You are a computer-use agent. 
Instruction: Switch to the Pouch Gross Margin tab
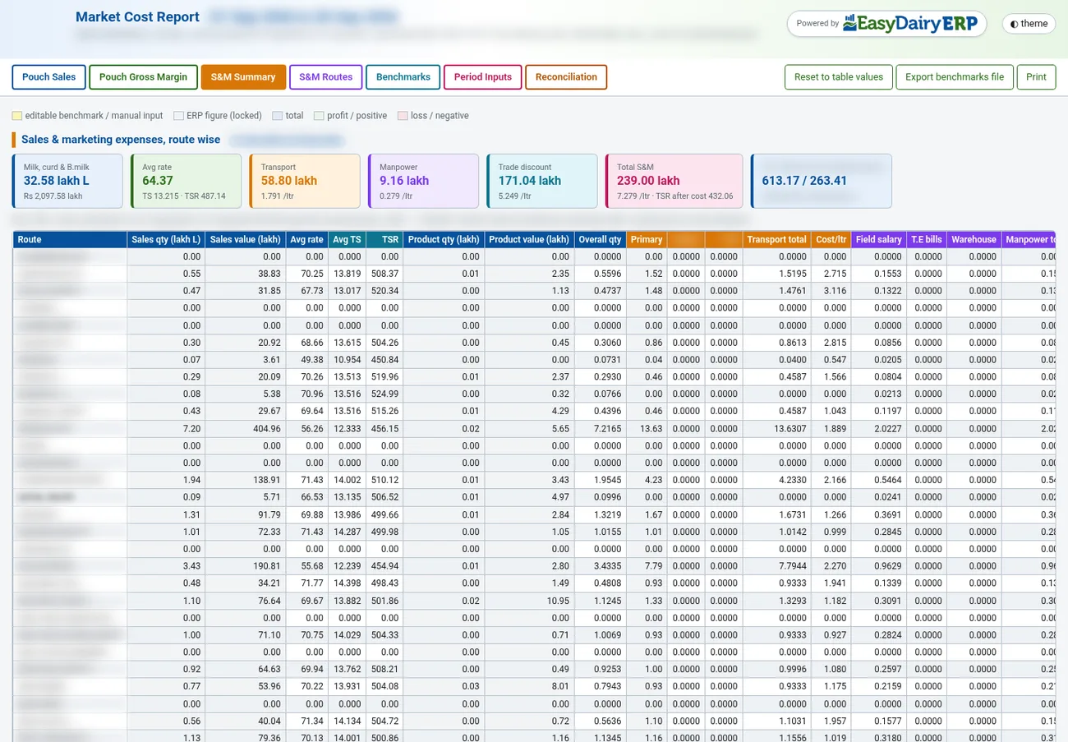(143, 77)
